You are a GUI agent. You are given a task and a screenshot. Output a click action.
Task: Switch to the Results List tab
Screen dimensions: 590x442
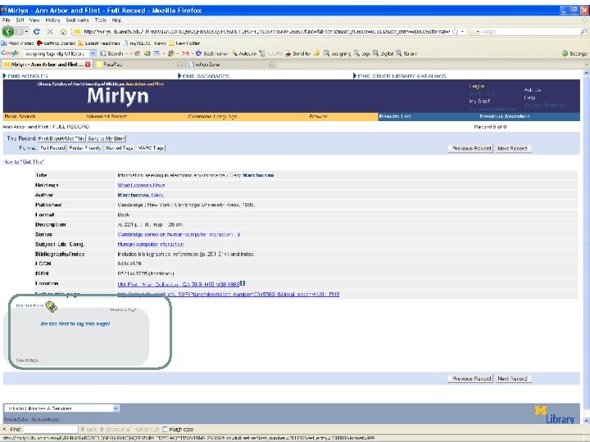click(395, 117)
